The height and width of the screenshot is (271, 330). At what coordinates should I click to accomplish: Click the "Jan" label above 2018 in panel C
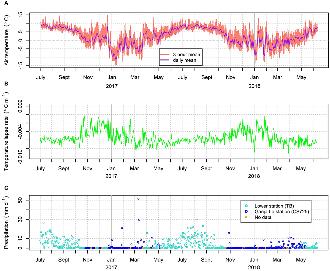pos(254,260)
